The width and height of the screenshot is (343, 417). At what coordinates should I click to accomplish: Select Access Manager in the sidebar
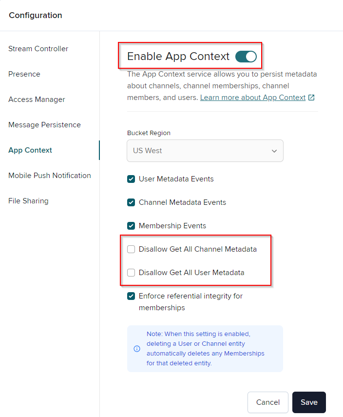tap(37, 99)
